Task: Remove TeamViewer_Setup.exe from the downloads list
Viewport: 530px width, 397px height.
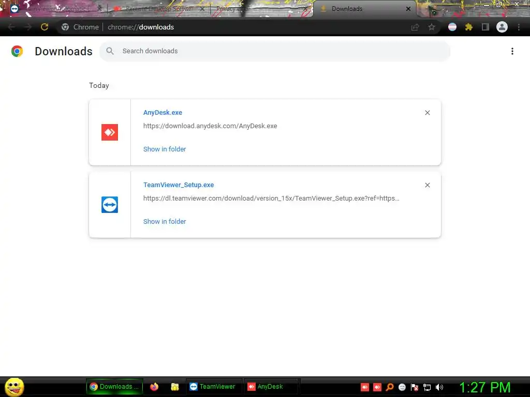Action: click(427, 185)
